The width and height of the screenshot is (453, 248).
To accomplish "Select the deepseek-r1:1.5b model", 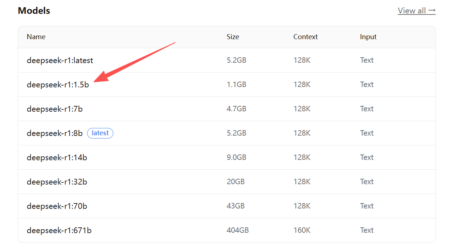I will [x=58, y=85].
